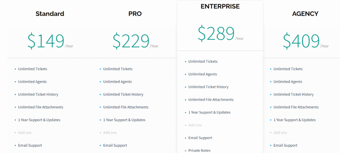Image resolution: width=340 pixels, height=153 pixels.
Task: Click Unlimited File Attachments in Standard
Action: coord(41,107)
